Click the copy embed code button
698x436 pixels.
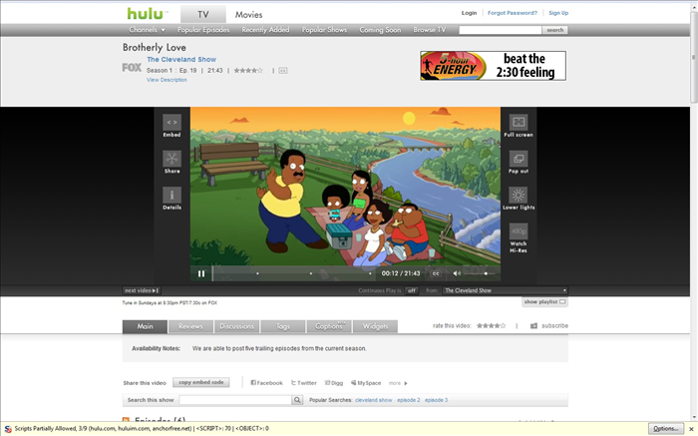(x=201, y=382)
